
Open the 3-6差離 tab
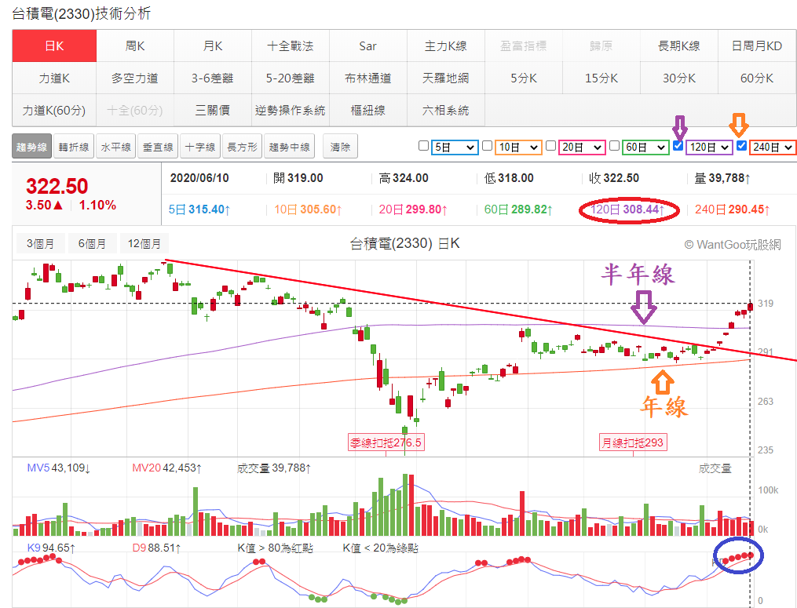point(213,78)
